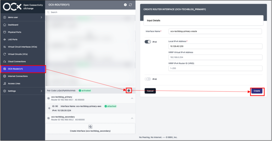272x141 pixels.
Task: Open Virtual Circuits (VCs) link
Action: tap(22, 54)
